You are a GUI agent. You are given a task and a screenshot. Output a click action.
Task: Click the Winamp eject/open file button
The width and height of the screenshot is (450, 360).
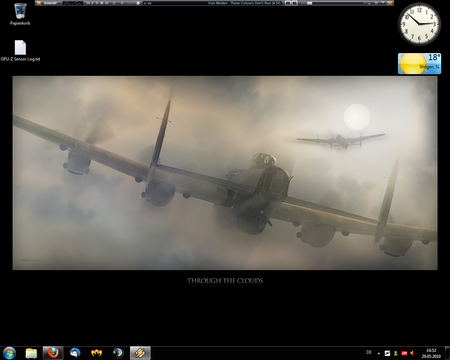tap(114, 3)
